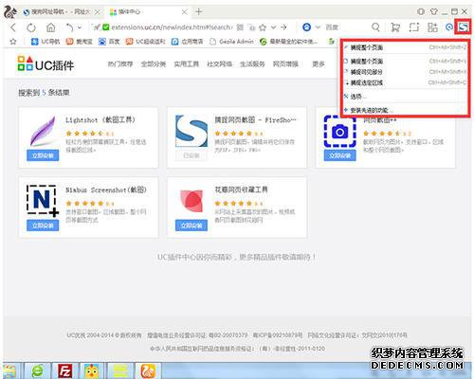Open UC Browser from the taskbar
The height and width of the screenshot is (379, 474).
point(148,370)
